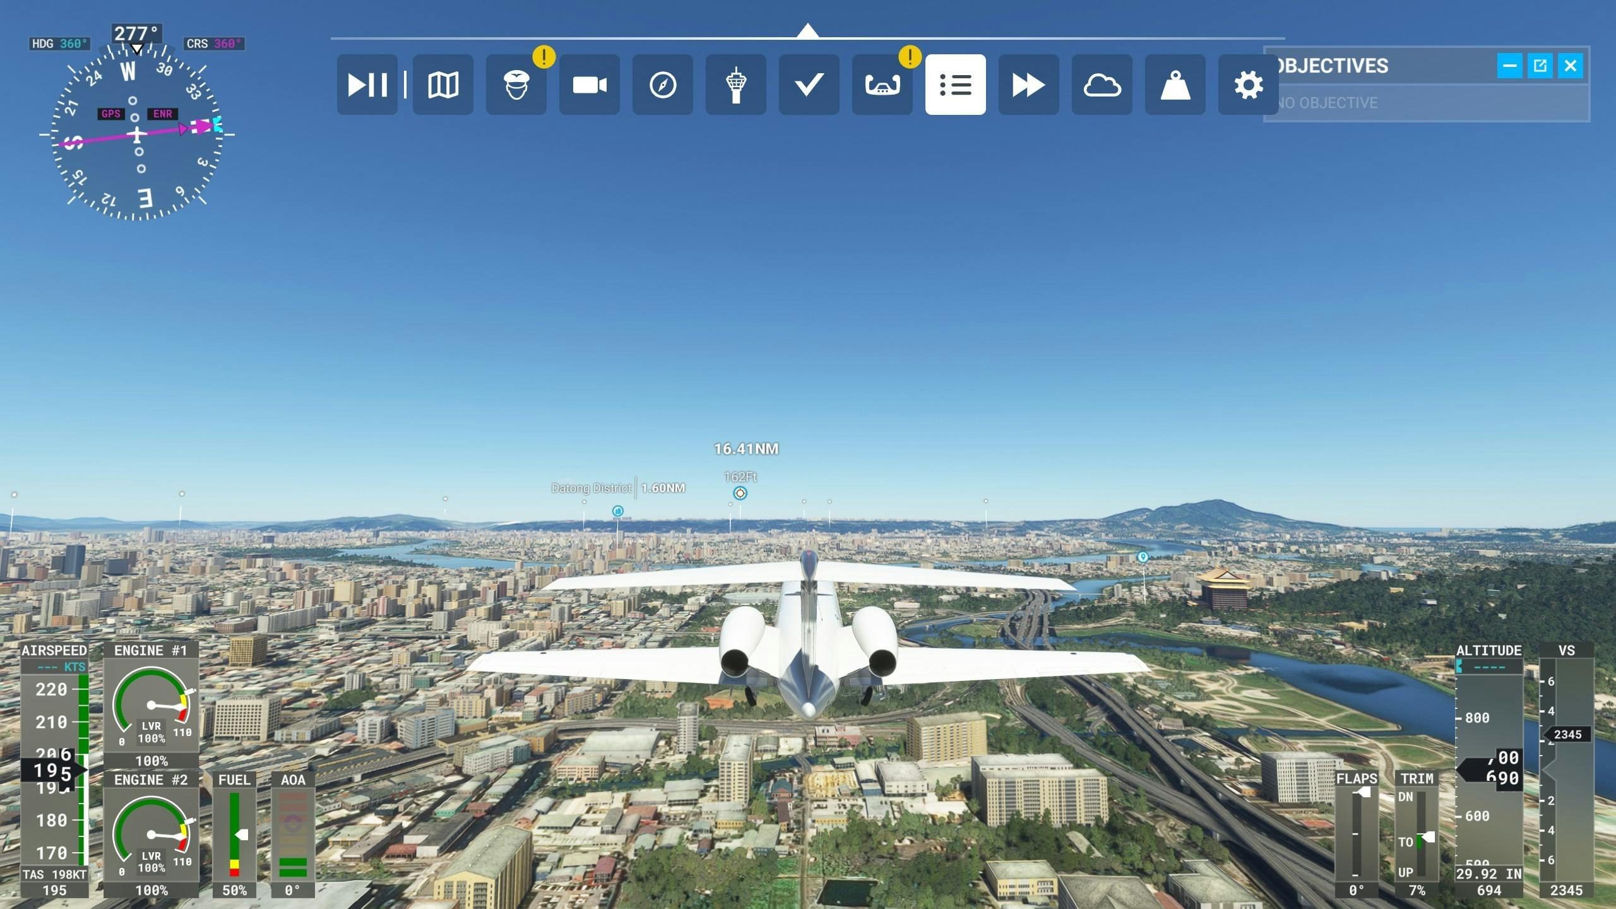Image resolution: width=1616 pixels, height=909 pixels.
Task: Close the Objectives panel
Action: pos(1571,66)
